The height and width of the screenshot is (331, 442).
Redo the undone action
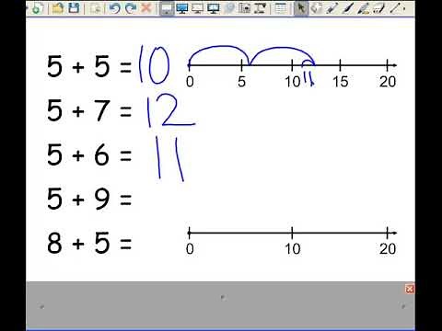pyautogui.click(x=131, y=8)
